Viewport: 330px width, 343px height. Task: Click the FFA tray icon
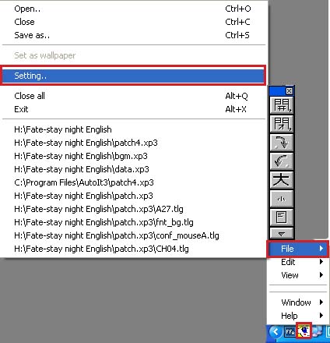tap(290, 332)
